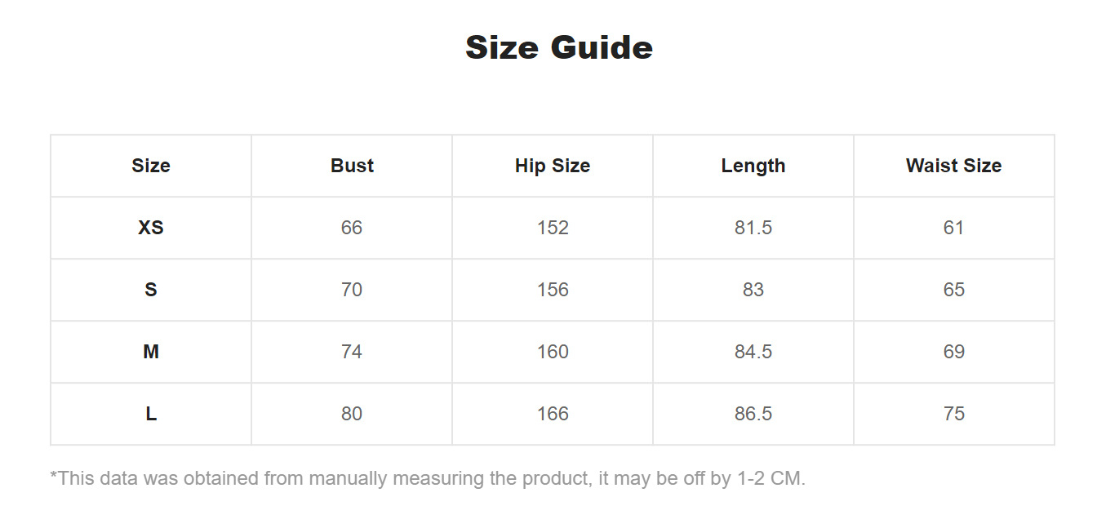The width and height of the screenshot is (1097, 506).
Task: Select the Length column header
Action: click(753, 166)
